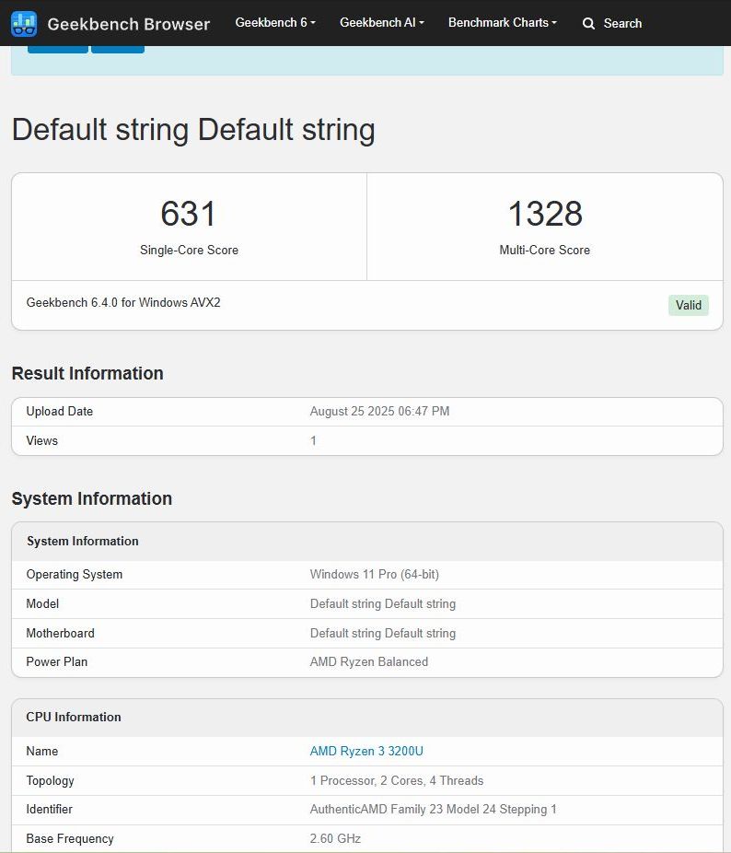Image resolution: width=731 pixels, height=853 pixels.
Task: Click the search magnifier icon
Action: [x=589, y=23]
